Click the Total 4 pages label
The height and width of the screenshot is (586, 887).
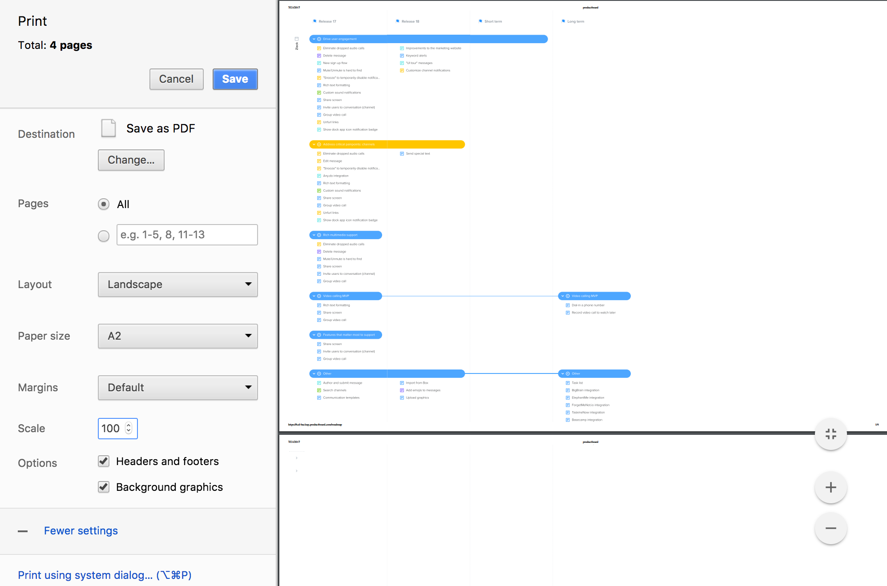point(55,45)
